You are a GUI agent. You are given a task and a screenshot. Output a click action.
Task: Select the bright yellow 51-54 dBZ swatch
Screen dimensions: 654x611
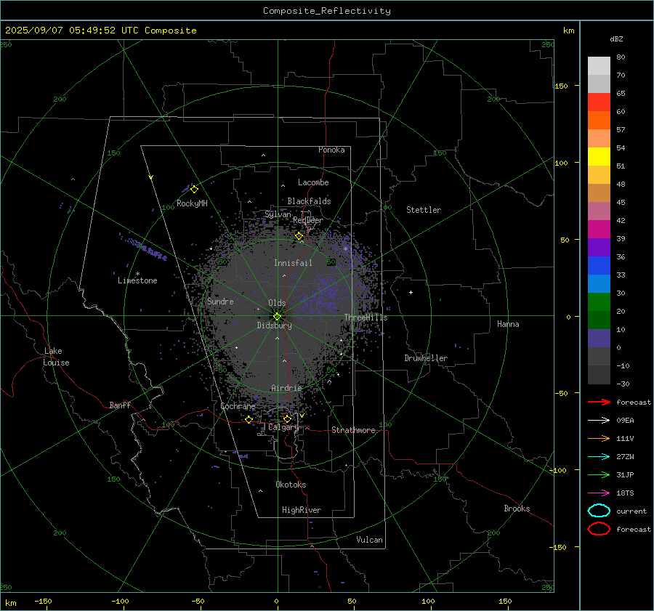coord(599,157)
